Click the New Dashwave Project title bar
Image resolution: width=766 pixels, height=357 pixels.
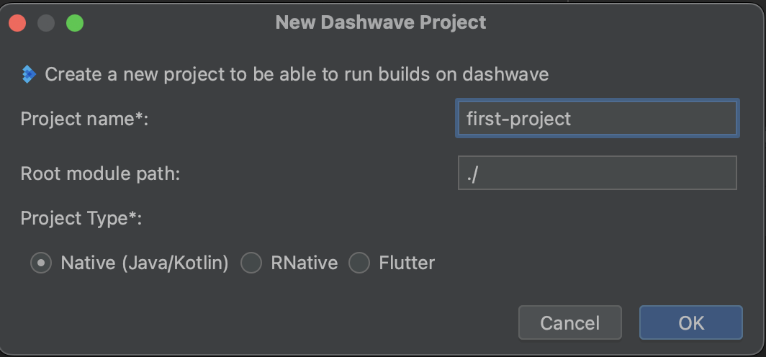pos(381,22)
